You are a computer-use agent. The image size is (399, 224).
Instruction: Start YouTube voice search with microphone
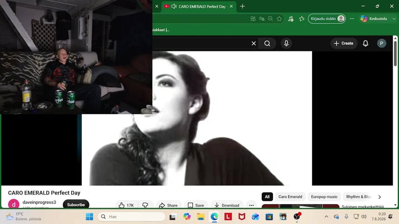(286, 44)
